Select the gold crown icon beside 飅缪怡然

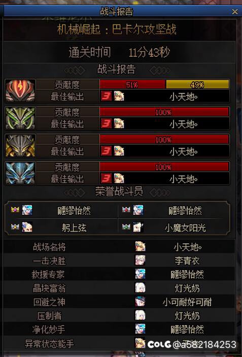[x=15, y=209]
